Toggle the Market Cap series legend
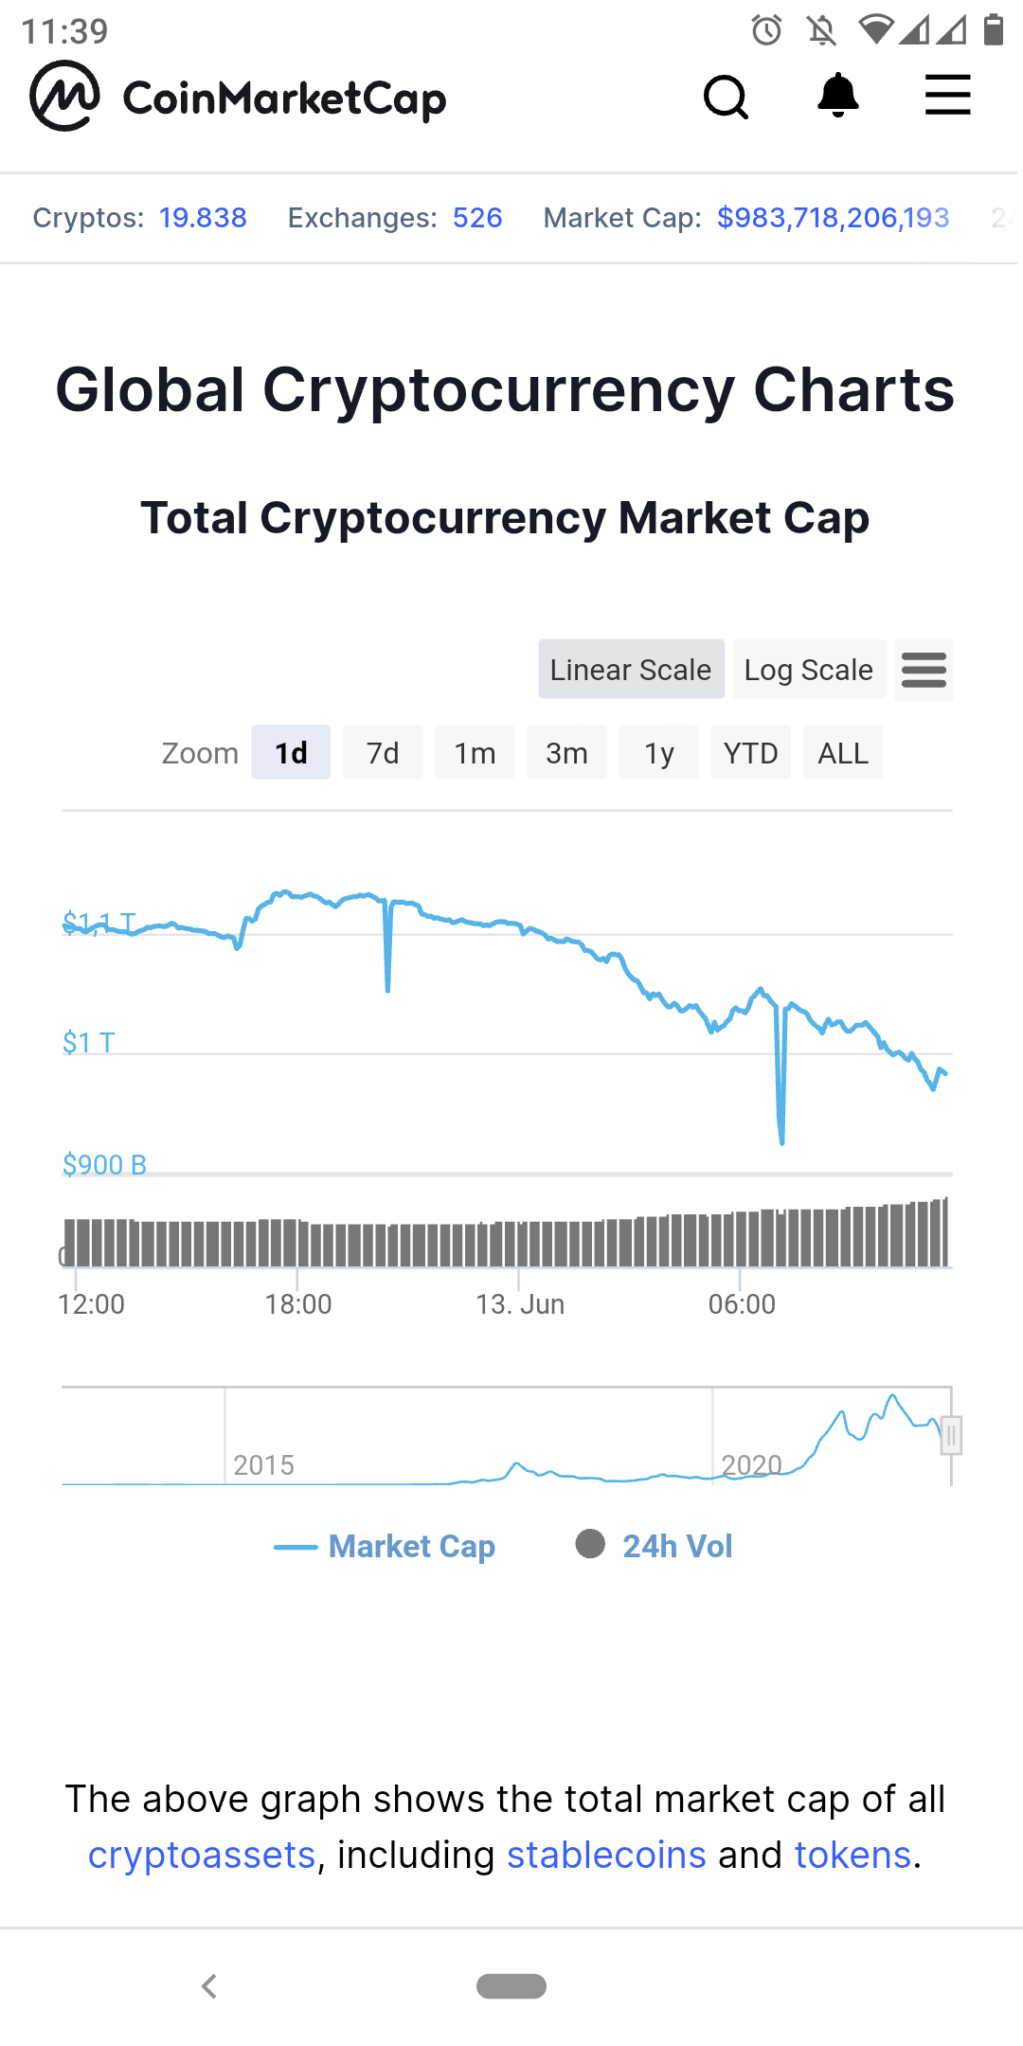The width and height of the screenshot is (1023, 2046). [x=385, y=1547]
